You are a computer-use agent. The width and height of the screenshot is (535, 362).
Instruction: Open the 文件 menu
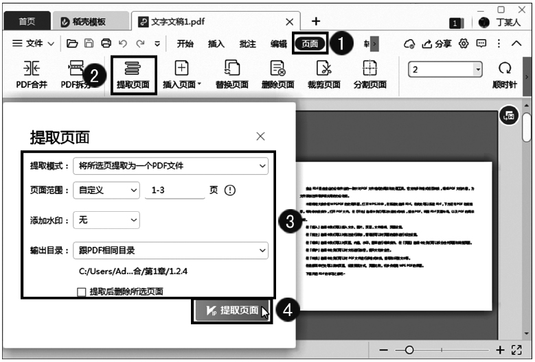(34, 44)
